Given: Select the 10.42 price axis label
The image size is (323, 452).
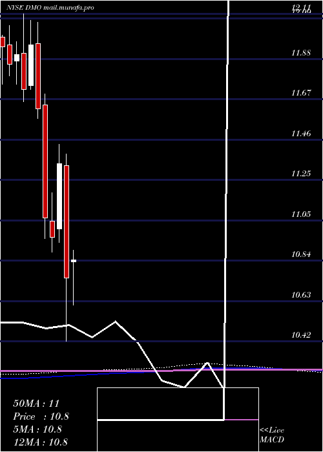Looking at the screenshot, I should pyautogui.click(x=301, y=335).
